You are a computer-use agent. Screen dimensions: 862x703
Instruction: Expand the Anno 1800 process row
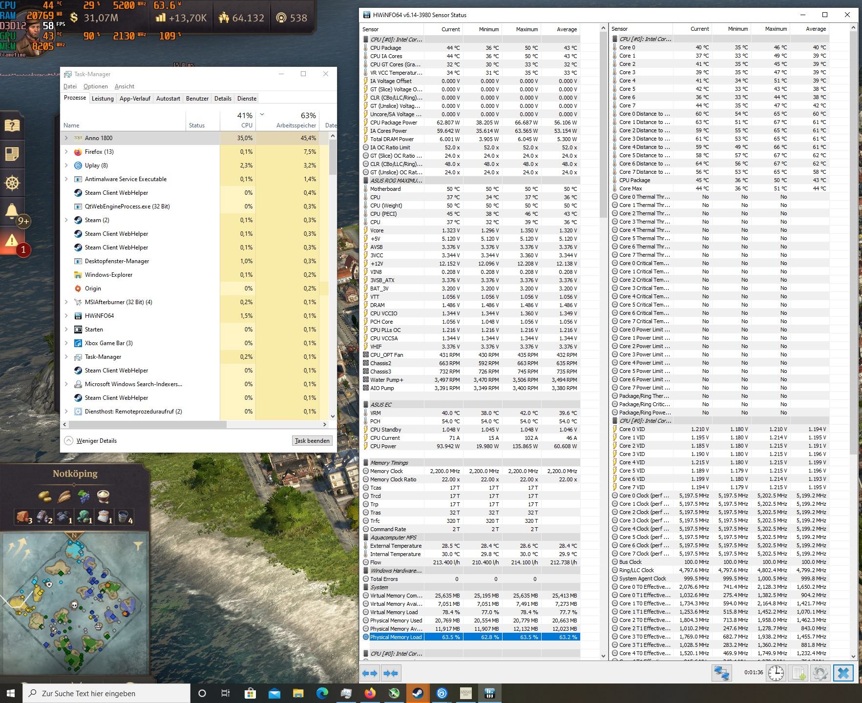66,138
